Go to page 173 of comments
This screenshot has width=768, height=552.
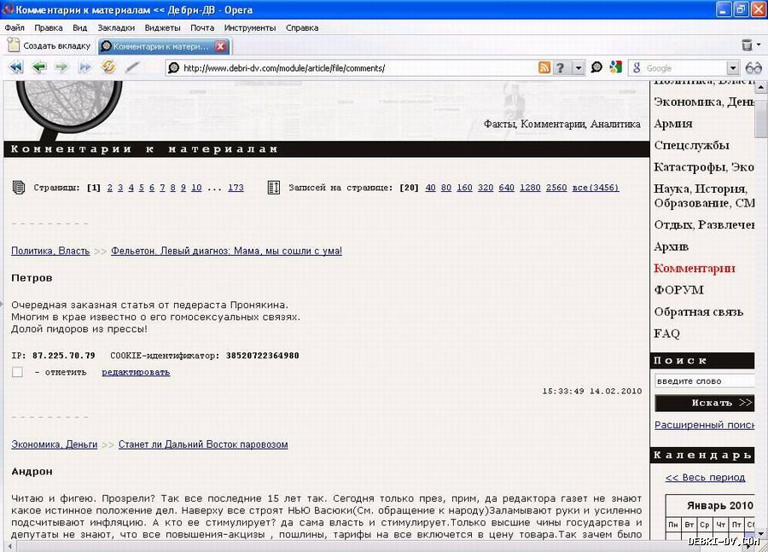click(x=236, y=188)
